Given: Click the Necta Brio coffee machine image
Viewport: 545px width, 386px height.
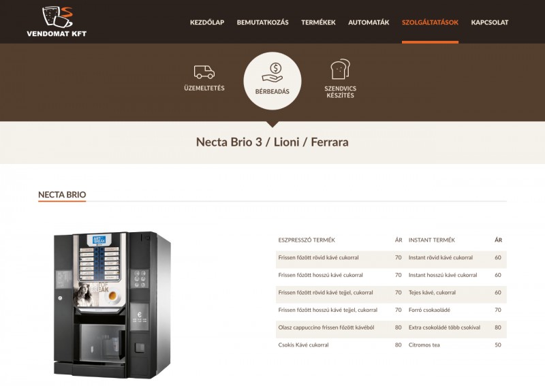Looking at the screenshot, I should tap(112, 305).
